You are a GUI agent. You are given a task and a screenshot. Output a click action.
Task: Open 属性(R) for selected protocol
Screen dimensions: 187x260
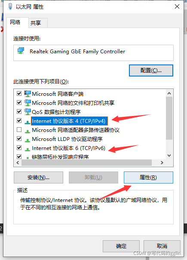pyautogui.click(x=148, y=177)
